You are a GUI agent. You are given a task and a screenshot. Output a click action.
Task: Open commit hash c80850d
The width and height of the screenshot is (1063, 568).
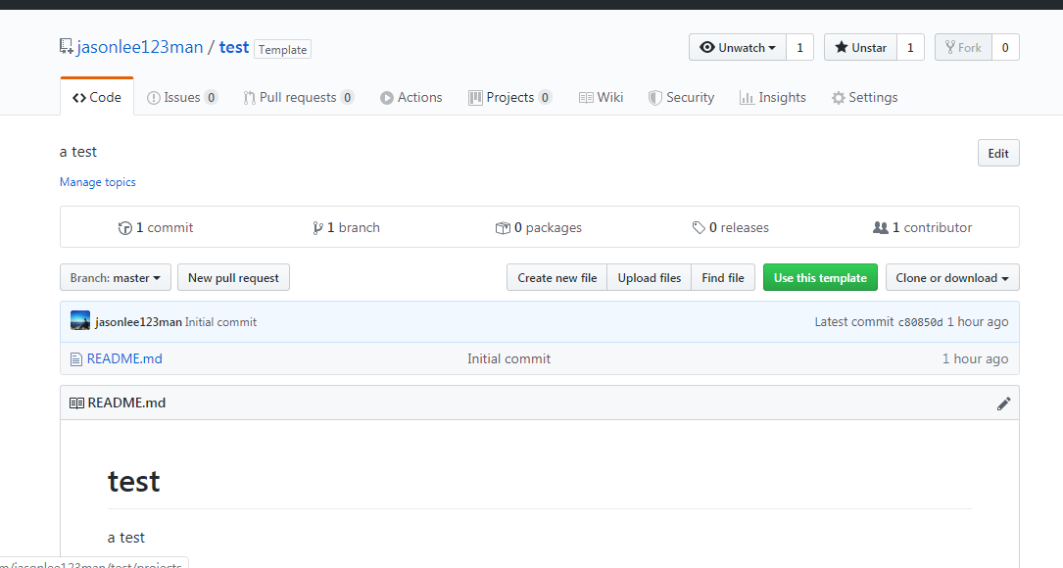(921, 322)
